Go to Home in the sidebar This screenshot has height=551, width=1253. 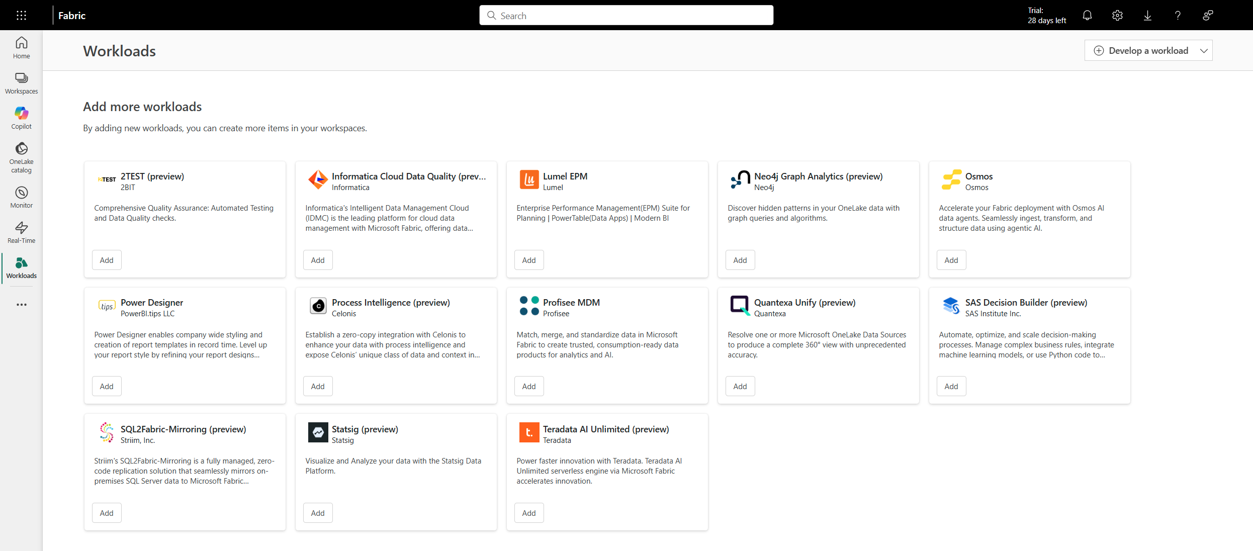click(21, 48)
